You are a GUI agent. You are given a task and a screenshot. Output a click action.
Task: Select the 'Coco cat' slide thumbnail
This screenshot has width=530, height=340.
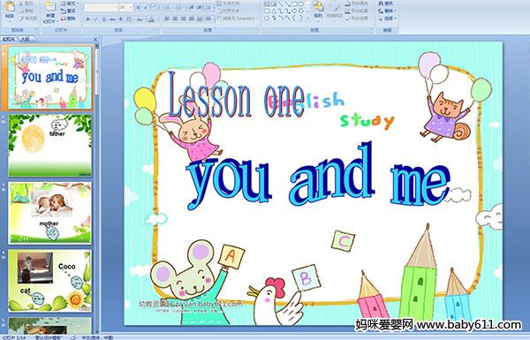tap(50, 281)
